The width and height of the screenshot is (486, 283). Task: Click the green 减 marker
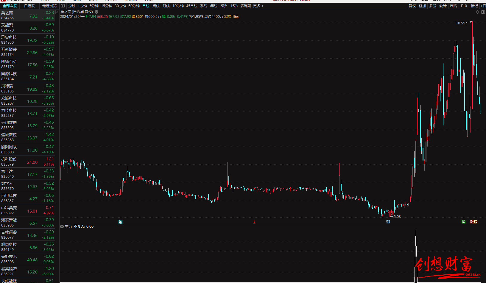click(463, 222)
